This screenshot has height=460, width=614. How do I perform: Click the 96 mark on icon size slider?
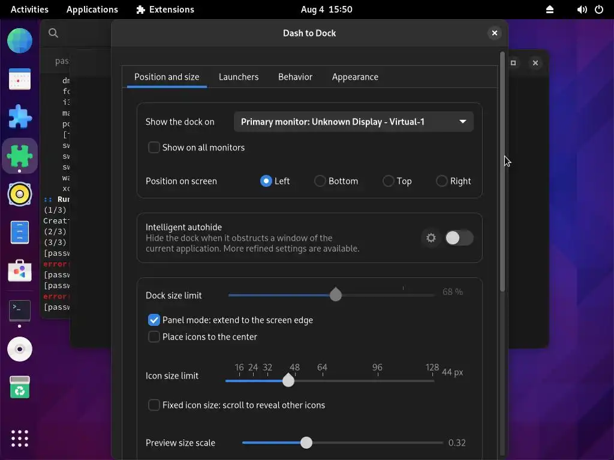pos(377,367)
